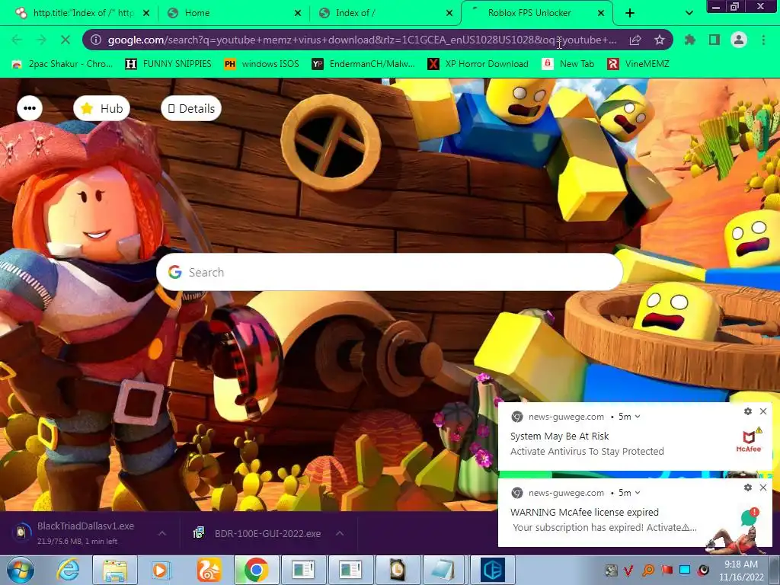
Task: Close the Roblox FPS Unlocker tab
Action: coord(601,13)
